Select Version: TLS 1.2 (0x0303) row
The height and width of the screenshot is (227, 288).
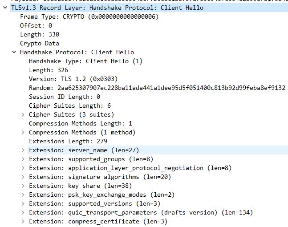pos(73,79)
